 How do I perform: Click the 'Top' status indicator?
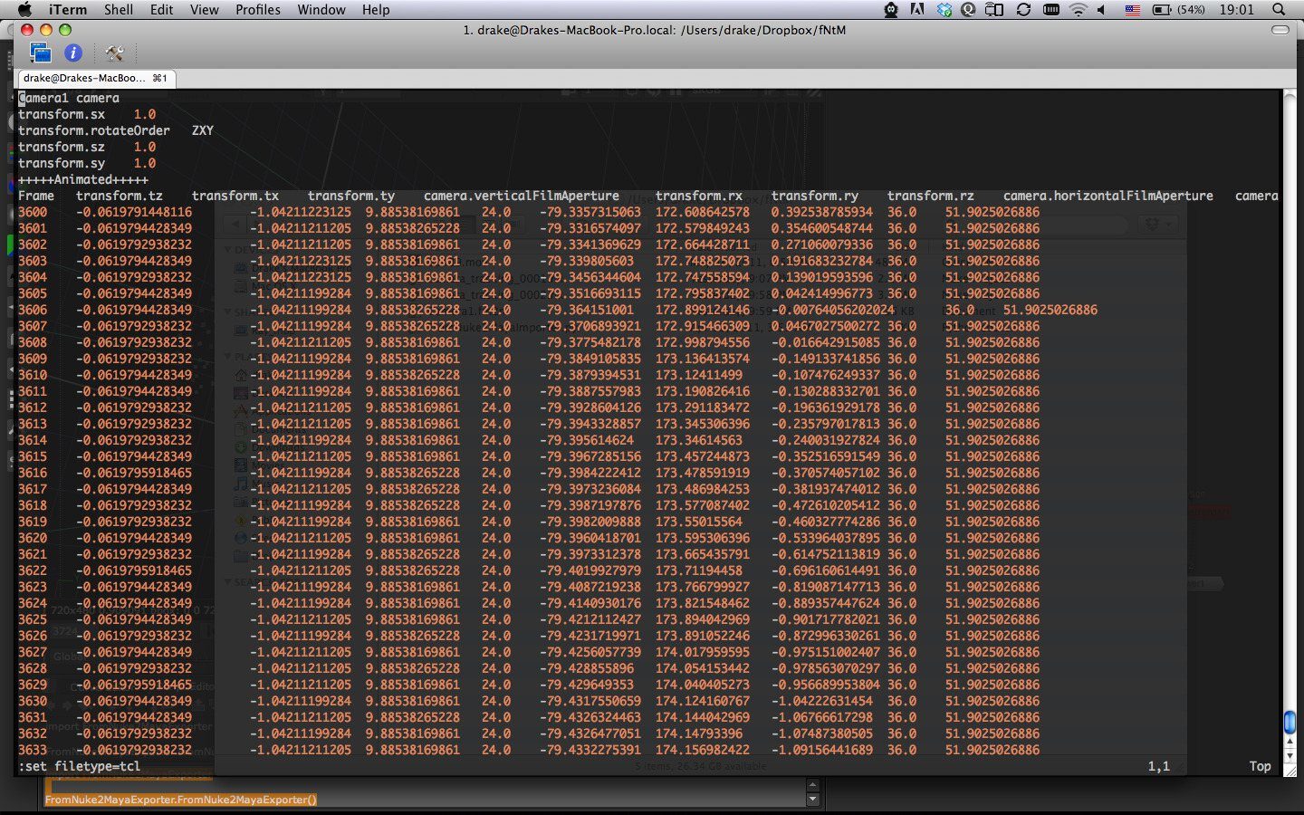1261,766
